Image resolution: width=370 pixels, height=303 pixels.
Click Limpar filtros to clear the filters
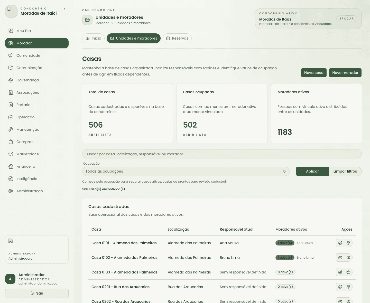(x=345, y=171)
